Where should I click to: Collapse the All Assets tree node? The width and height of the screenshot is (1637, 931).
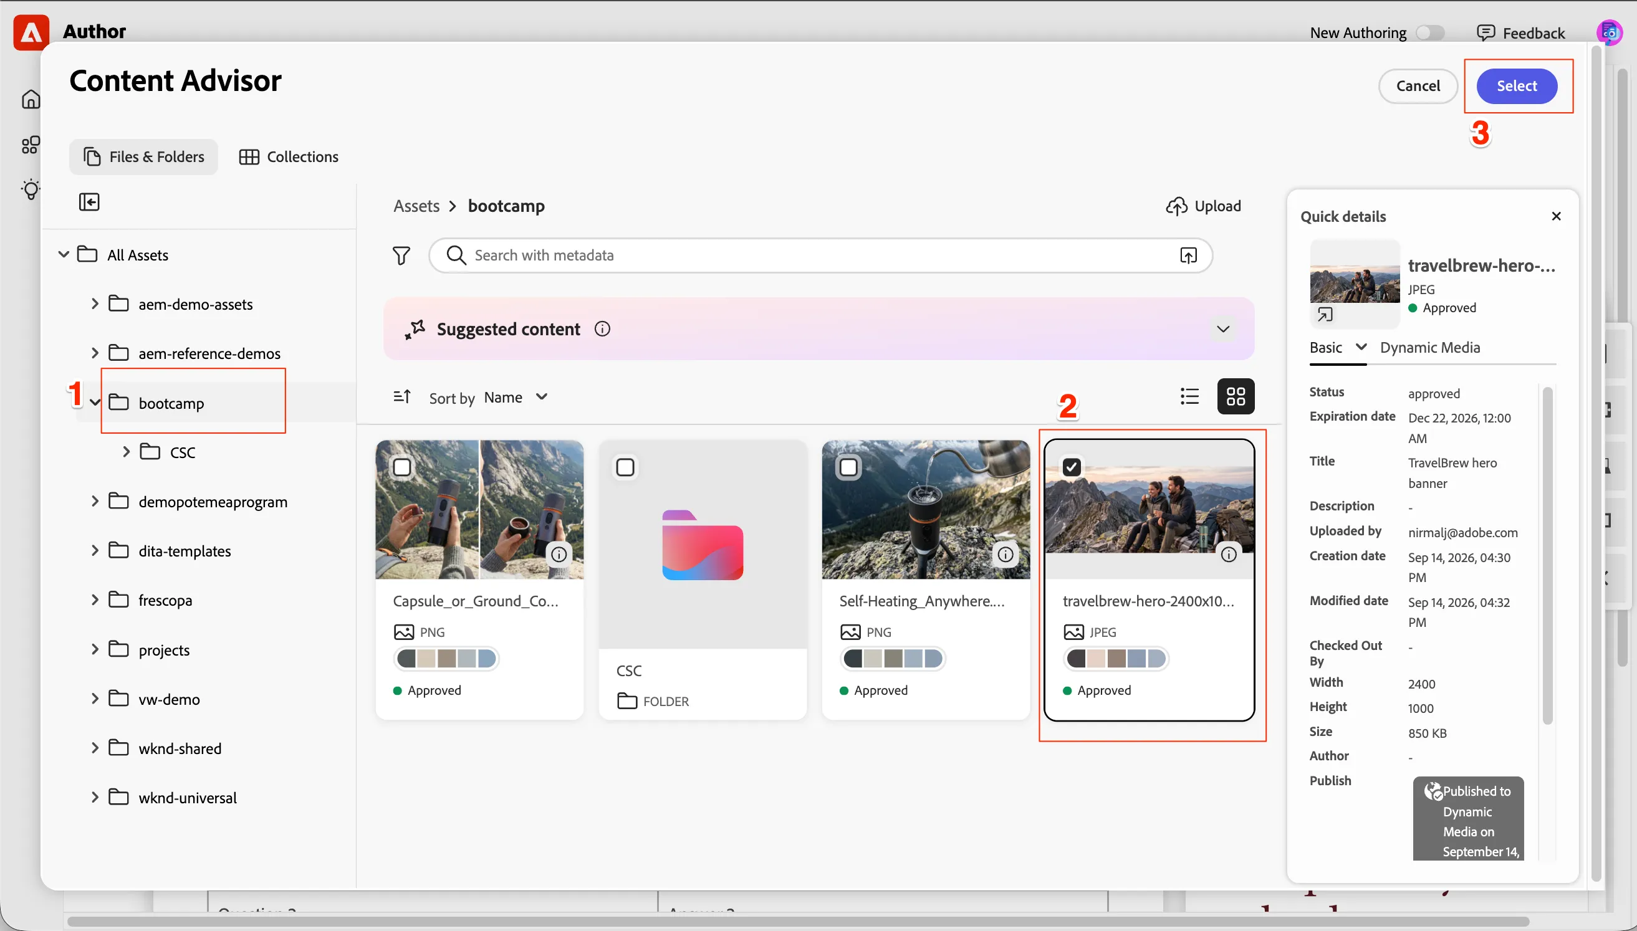(x=64, y=254)
